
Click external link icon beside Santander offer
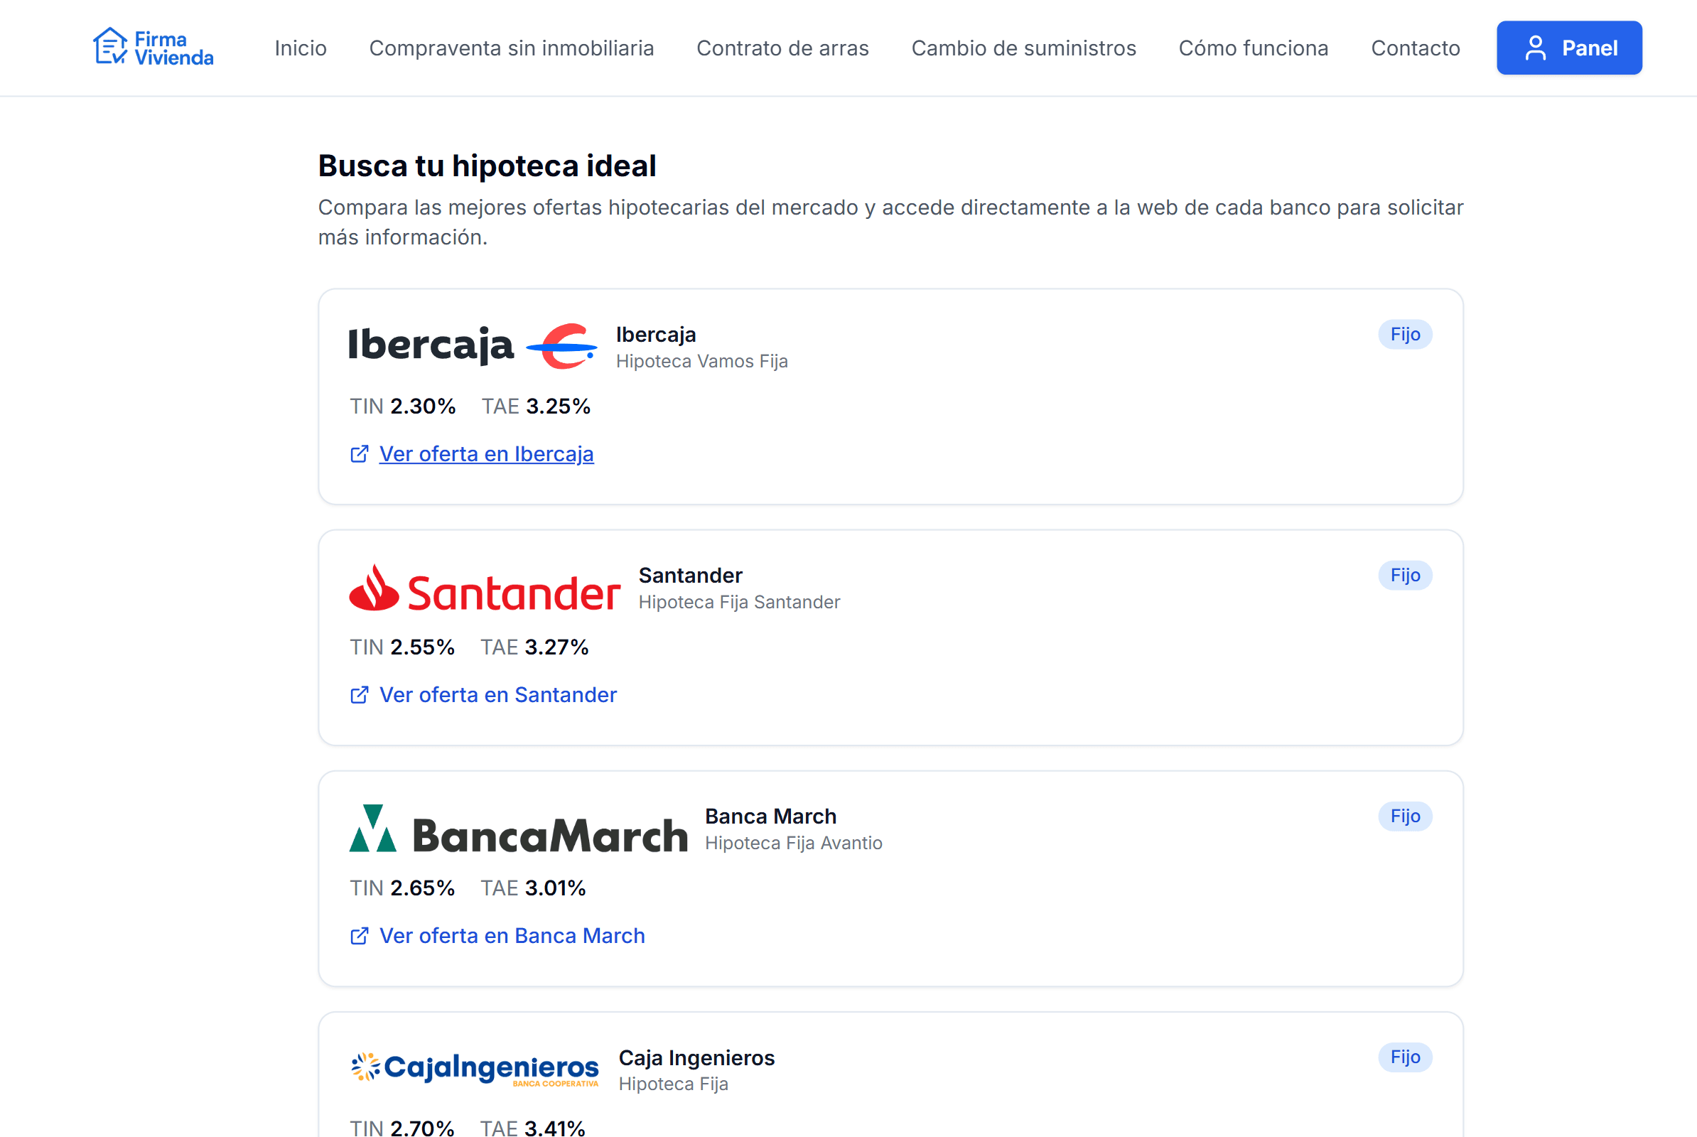point(360,695)
